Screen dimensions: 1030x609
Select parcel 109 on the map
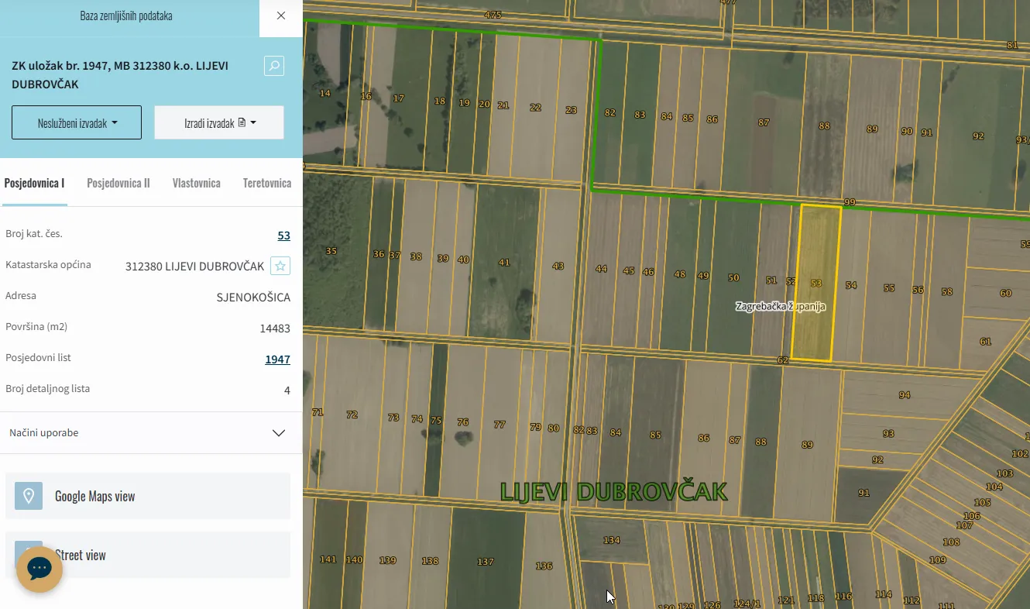937,559
